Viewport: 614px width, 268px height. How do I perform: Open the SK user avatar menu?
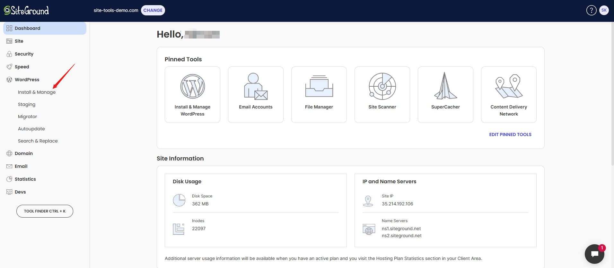coord(604,10)
